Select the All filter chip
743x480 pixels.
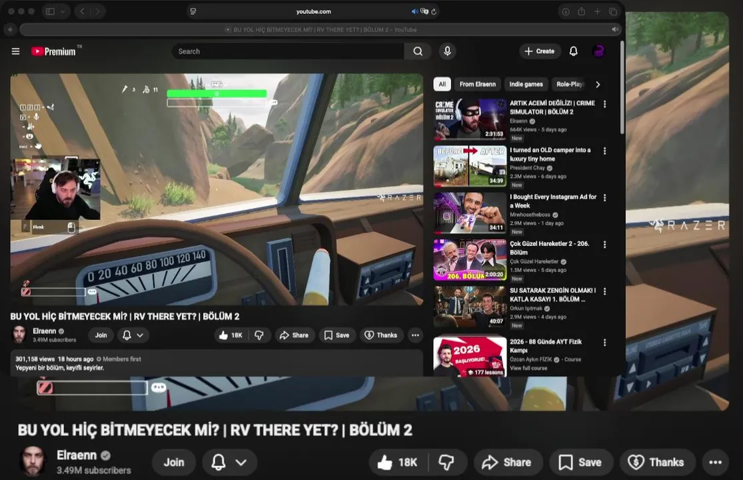[442, 85]
